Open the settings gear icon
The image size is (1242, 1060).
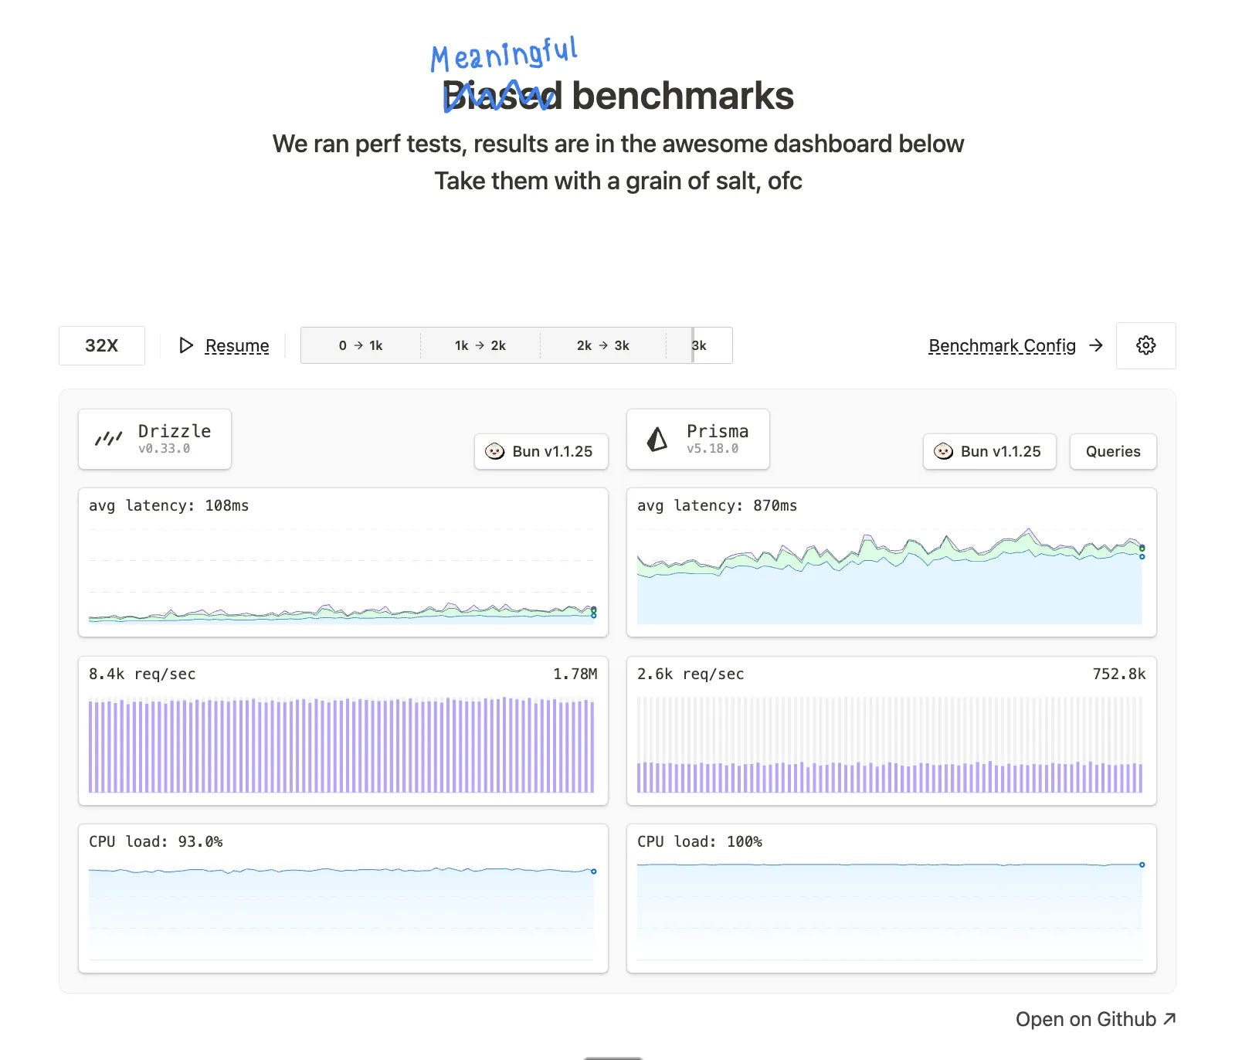[1145, 345]
